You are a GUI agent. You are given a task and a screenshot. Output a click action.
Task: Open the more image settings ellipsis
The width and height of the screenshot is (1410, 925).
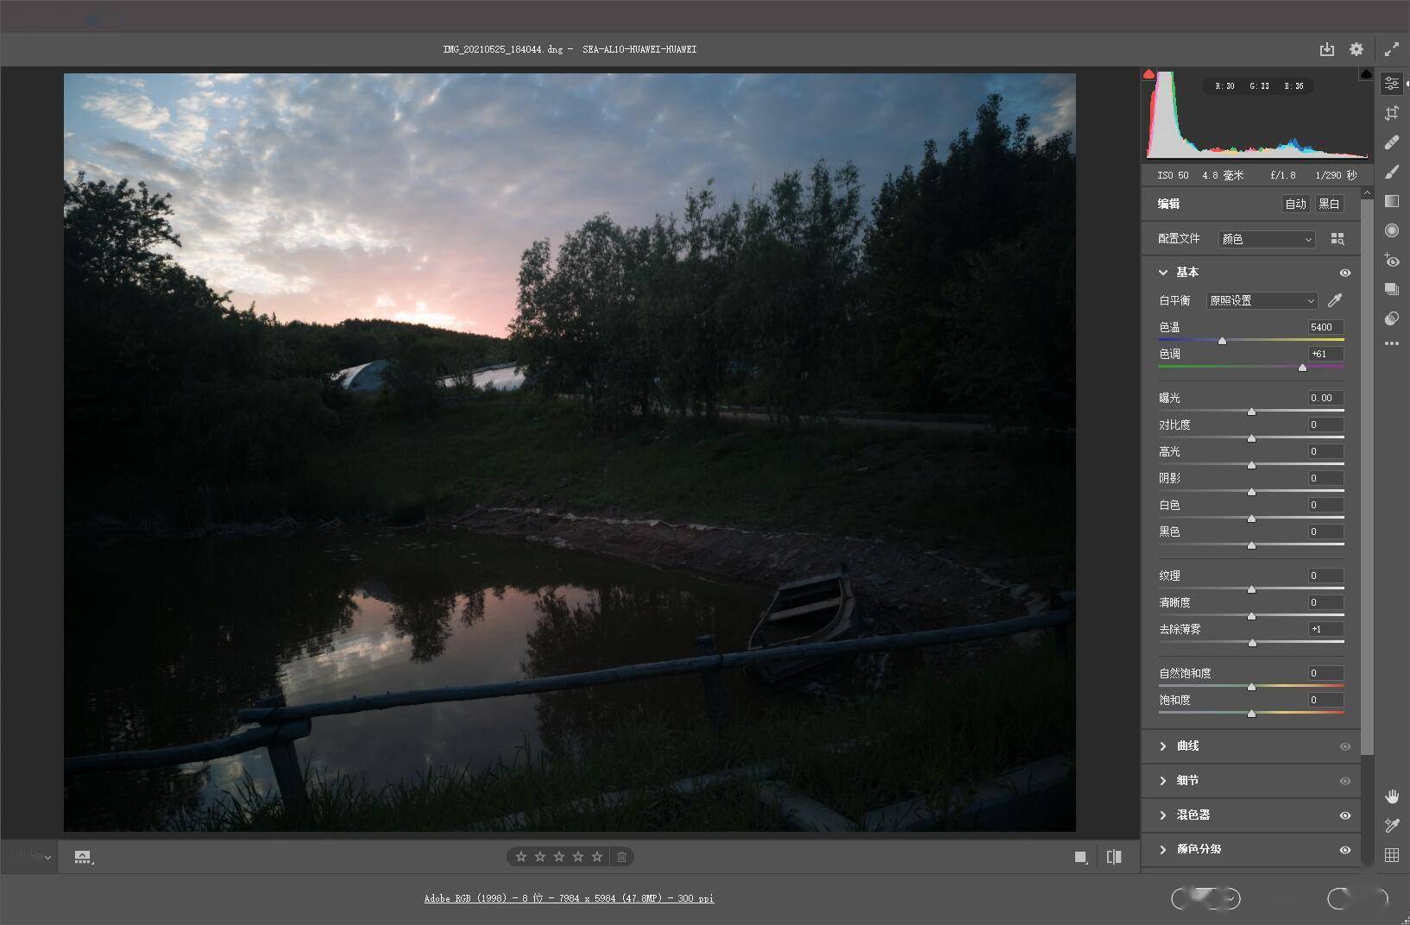[x=1391, y=343]
